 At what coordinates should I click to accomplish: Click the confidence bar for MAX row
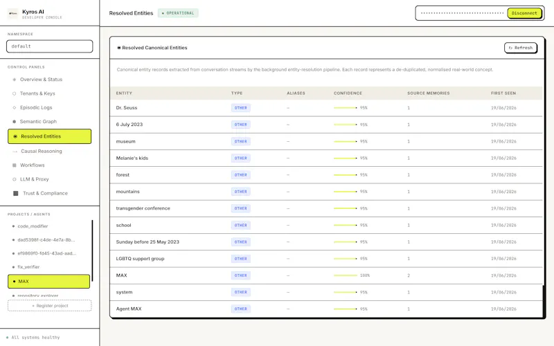pos(345,275)
